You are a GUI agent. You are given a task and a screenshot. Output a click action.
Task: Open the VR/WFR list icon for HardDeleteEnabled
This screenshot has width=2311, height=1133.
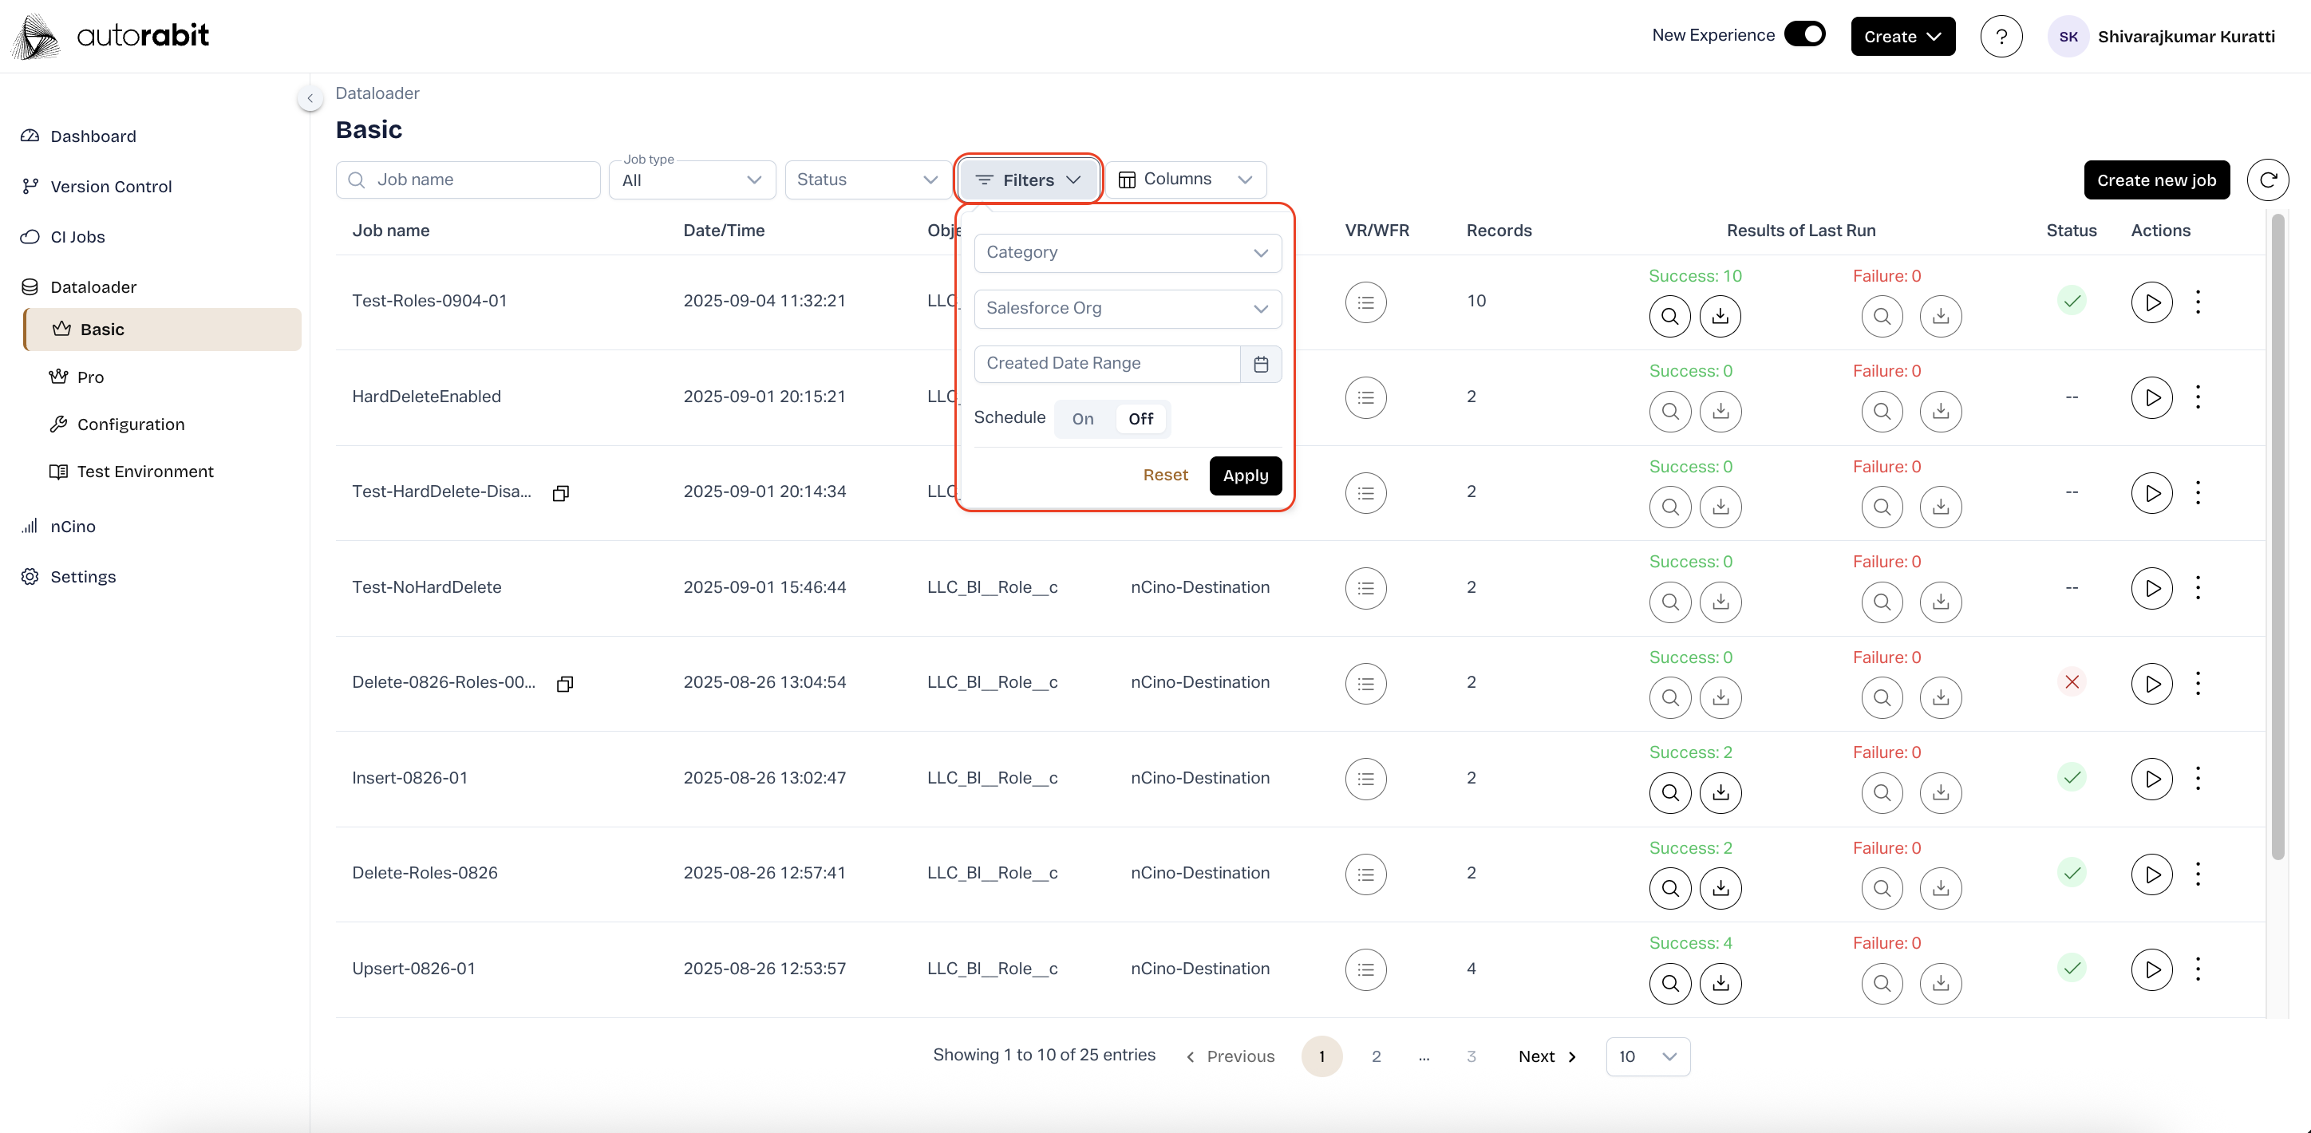coord(1365,397)
